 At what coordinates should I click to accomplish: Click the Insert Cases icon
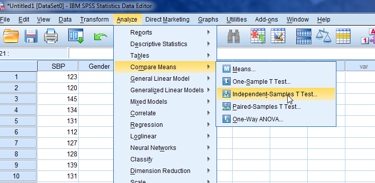[x=258, y=36]
